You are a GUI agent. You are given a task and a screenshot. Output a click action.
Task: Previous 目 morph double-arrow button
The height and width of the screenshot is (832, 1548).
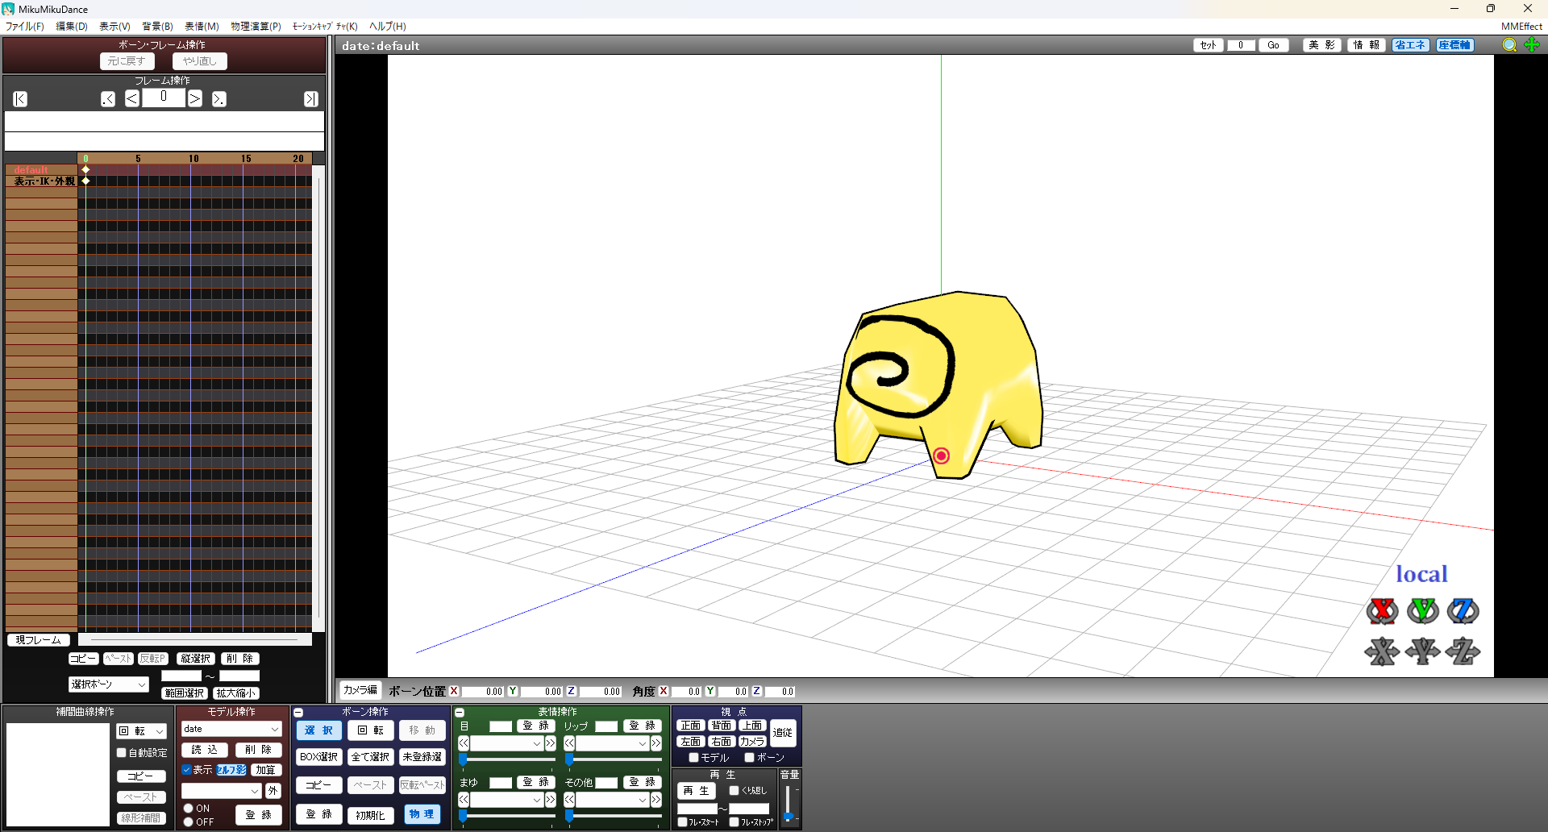(464, 743)
